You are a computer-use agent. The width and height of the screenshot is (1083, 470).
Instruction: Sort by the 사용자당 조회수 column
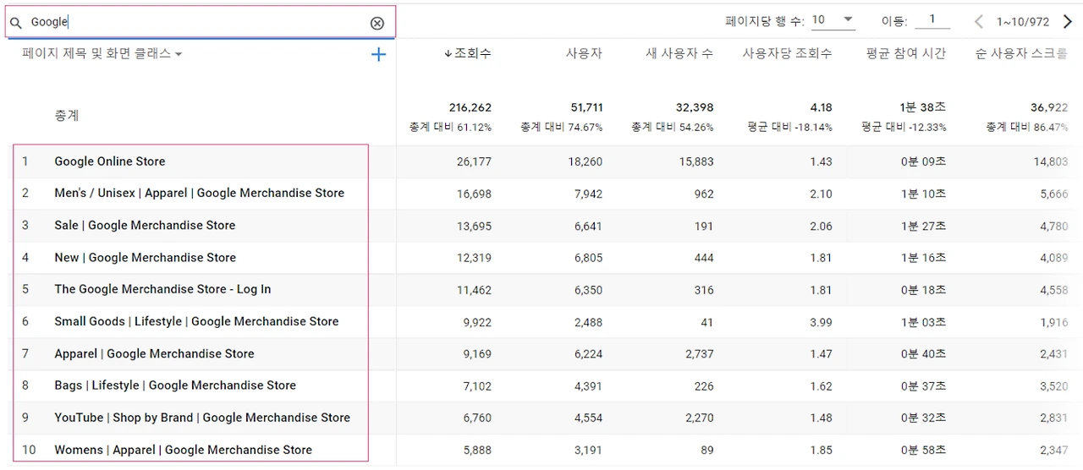(787, 53)
